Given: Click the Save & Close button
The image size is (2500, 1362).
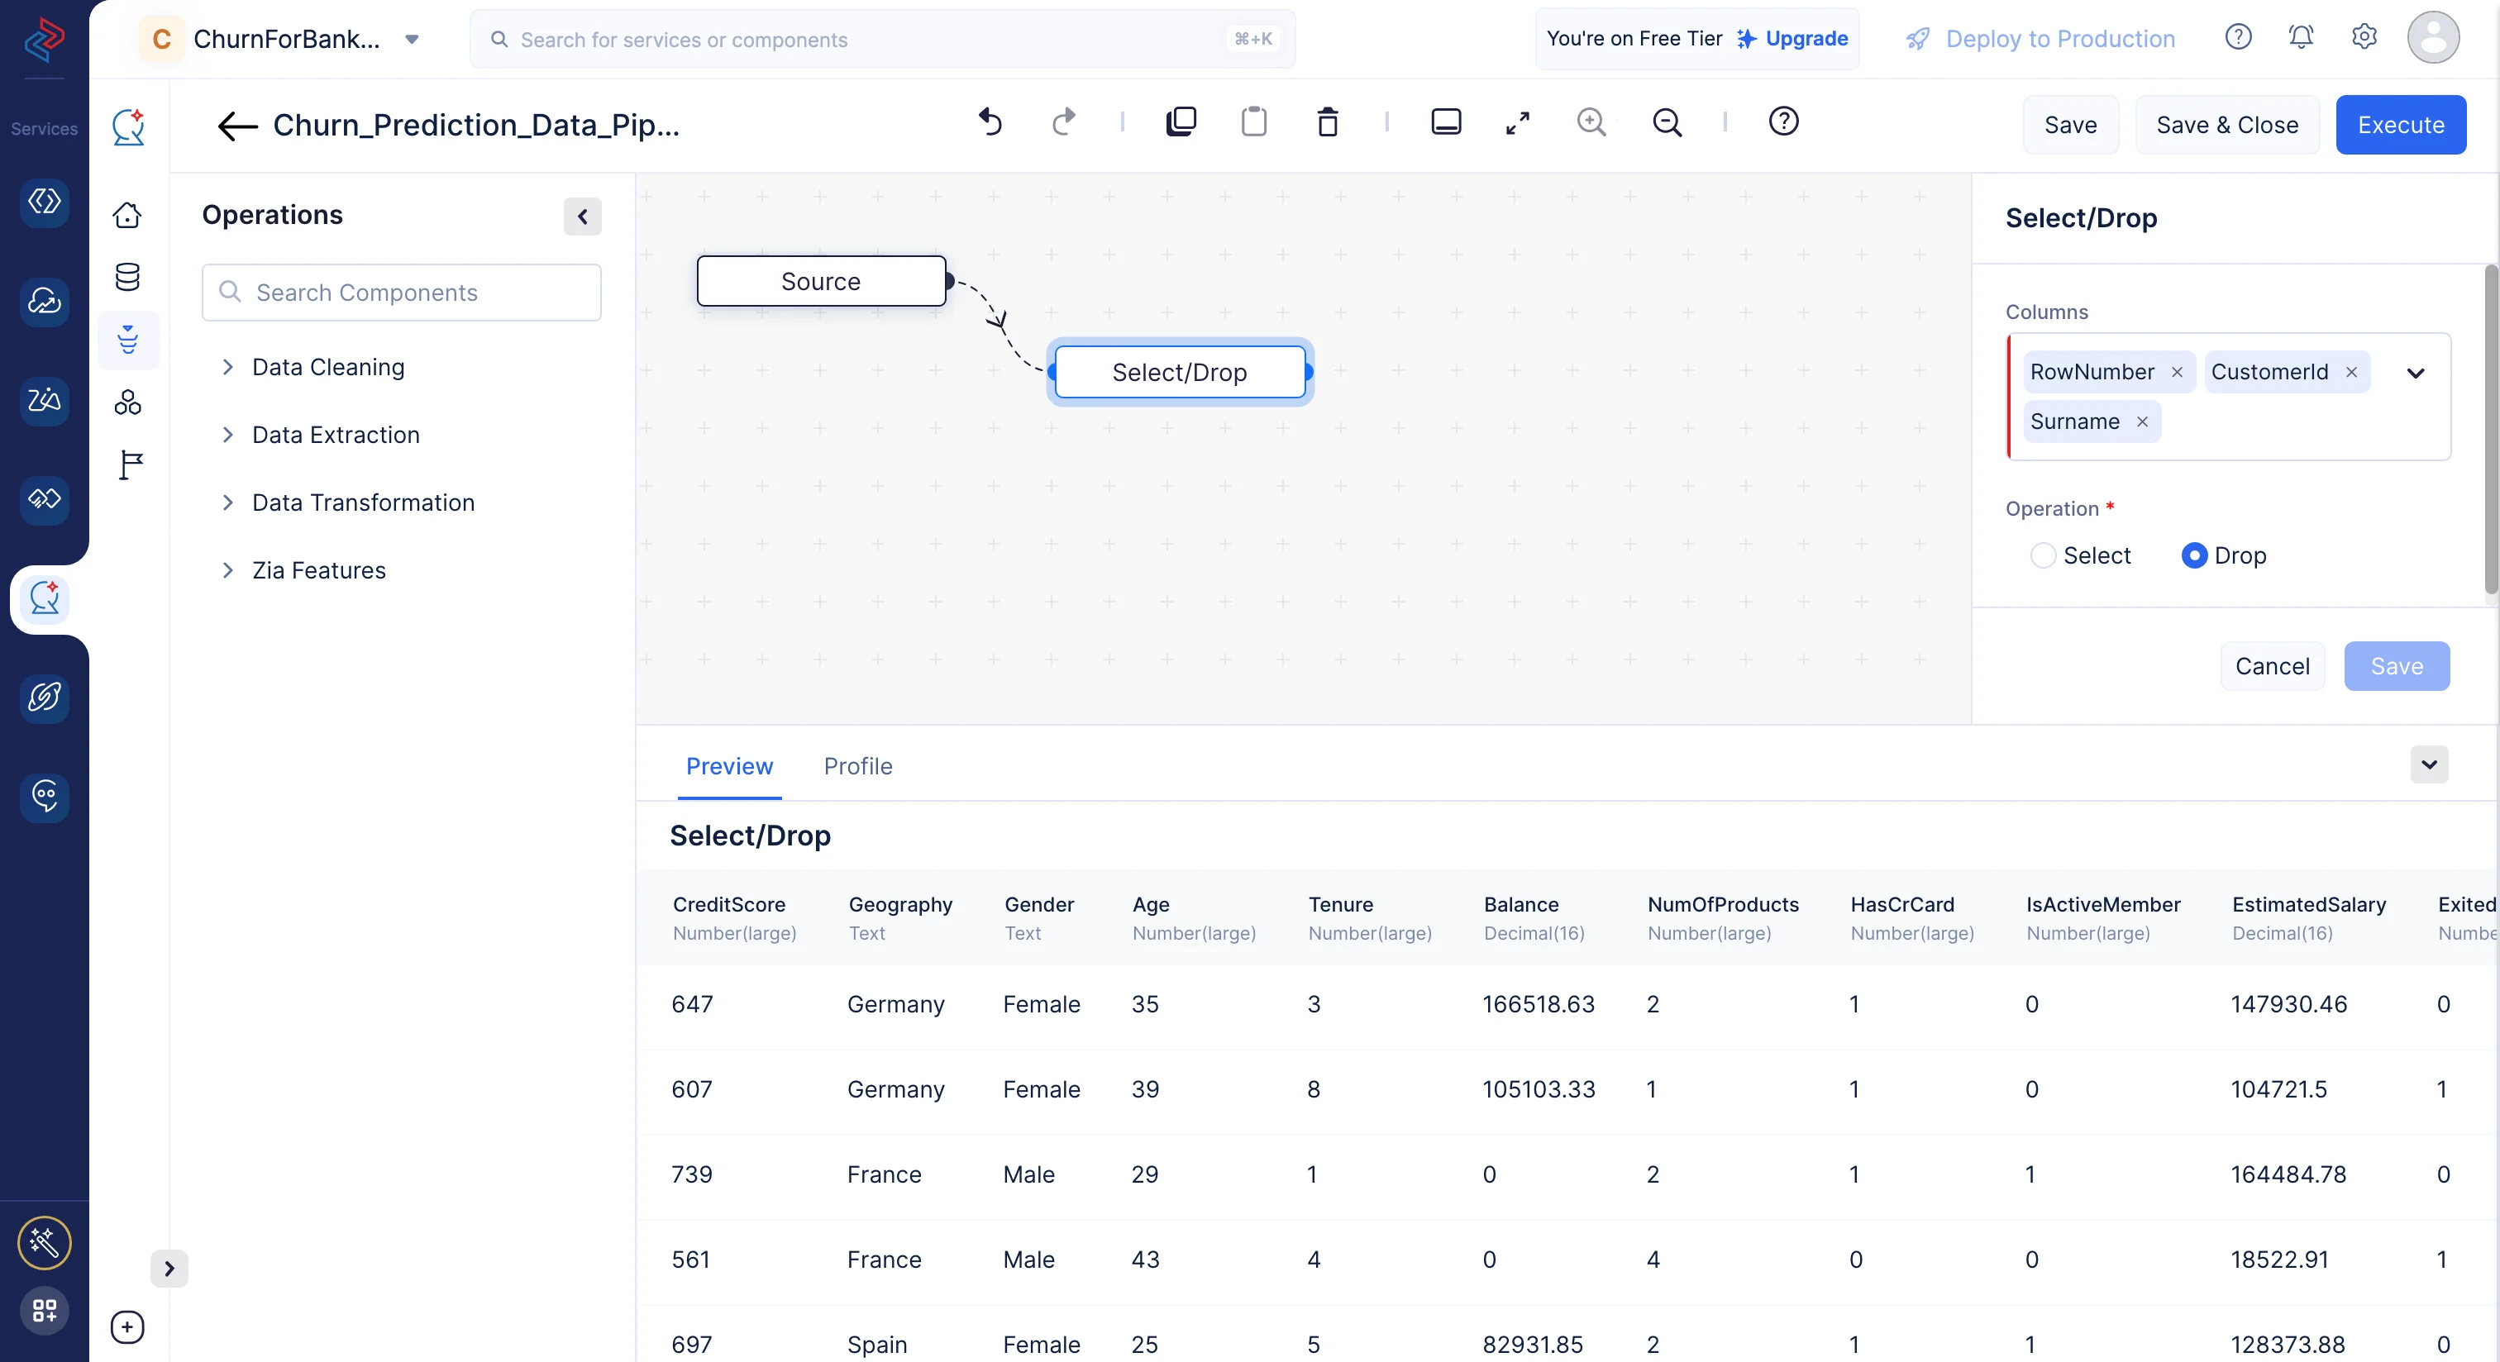Looking at the screenshot, I should pyautogui.click(x=2226, y=124).
